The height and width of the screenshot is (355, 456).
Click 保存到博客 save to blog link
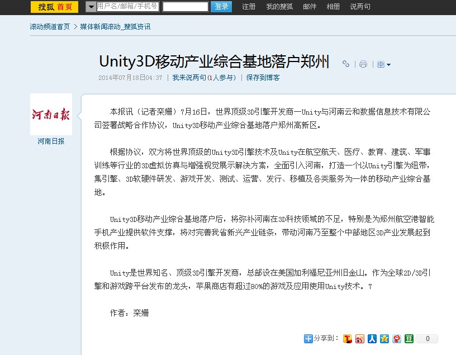263,78
